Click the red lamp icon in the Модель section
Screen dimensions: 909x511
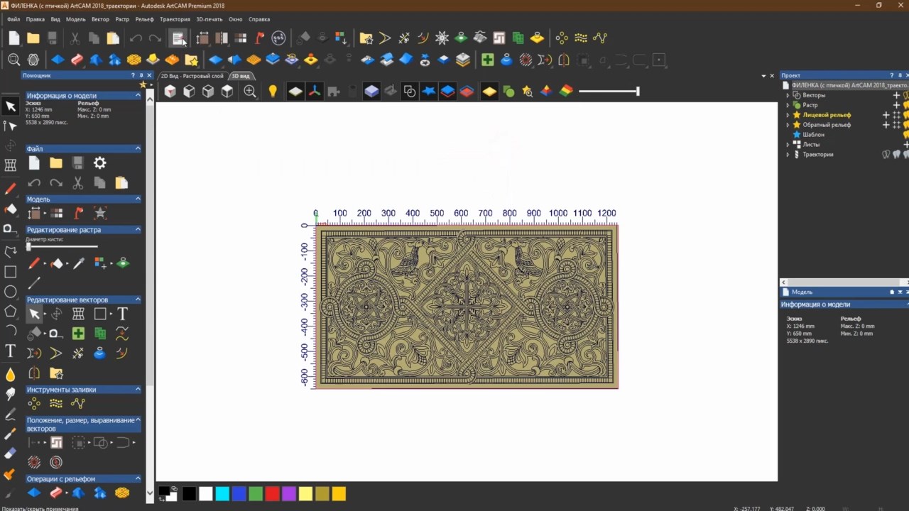(x=79, y=213)
